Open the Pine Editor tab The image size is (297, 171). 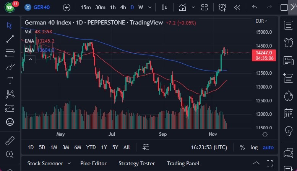tap(93, 163)
